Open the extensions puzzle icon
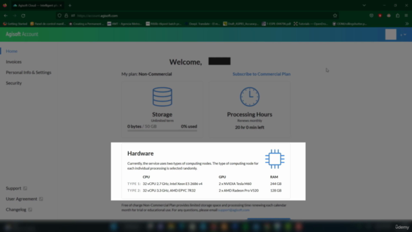Image resolution: width=412 pixels, height=232 pixels. 398,15
